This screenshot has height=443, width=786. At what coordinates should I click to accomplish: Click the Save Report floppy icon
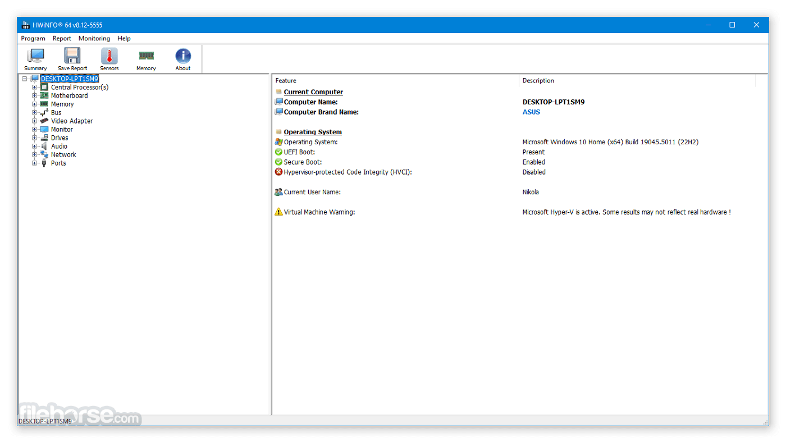72,56
